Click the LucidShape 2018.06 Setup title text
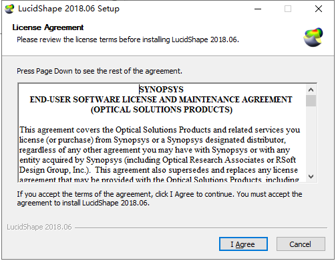The image size is (336, 261). click(69, 9)
